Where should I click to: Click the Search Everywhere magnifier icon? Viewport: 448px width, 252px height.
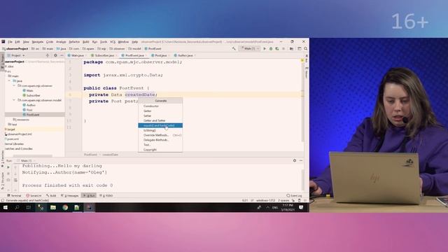(x=306, y=49)
